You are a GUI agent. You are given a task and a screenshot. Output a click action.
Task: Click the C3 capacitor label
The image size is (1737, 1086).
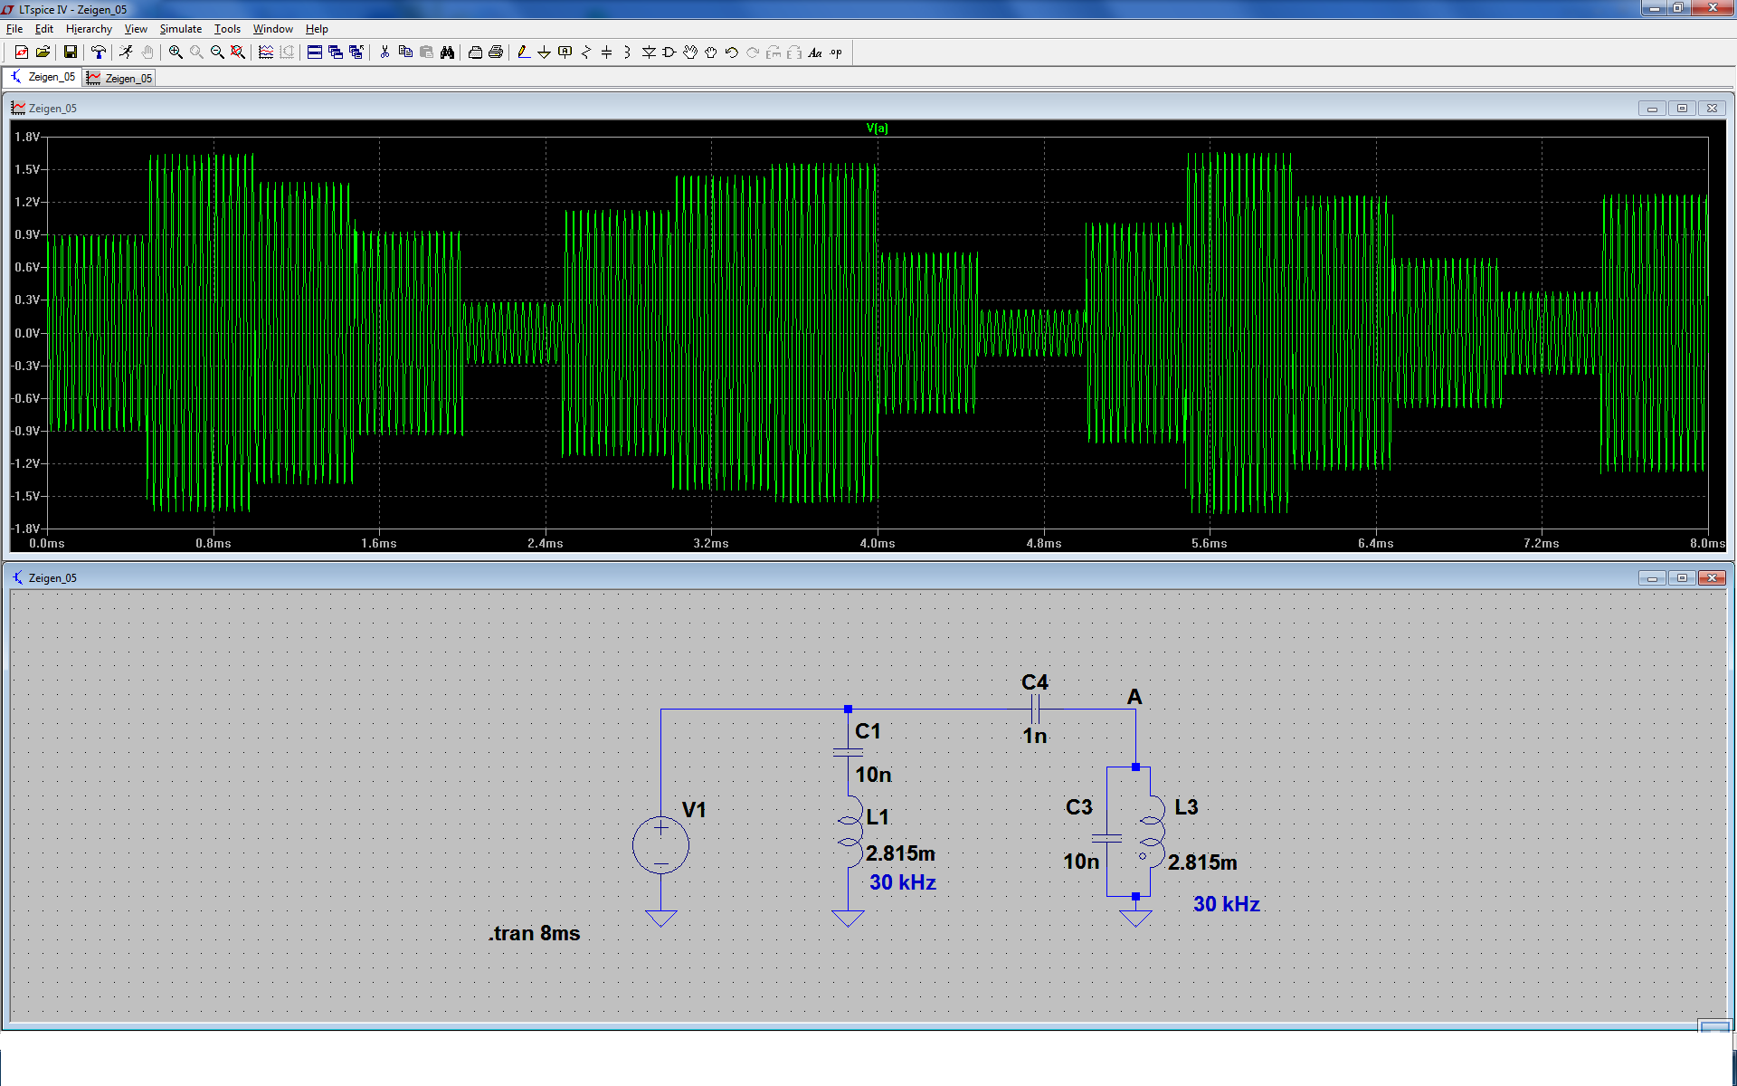(x=1078, y=807)
